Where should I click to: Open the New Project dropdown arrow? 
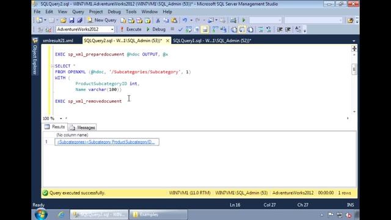(x=45, y=20)
